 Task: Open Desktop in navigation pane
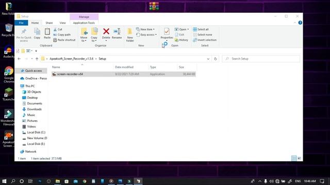tap(30, 98)
